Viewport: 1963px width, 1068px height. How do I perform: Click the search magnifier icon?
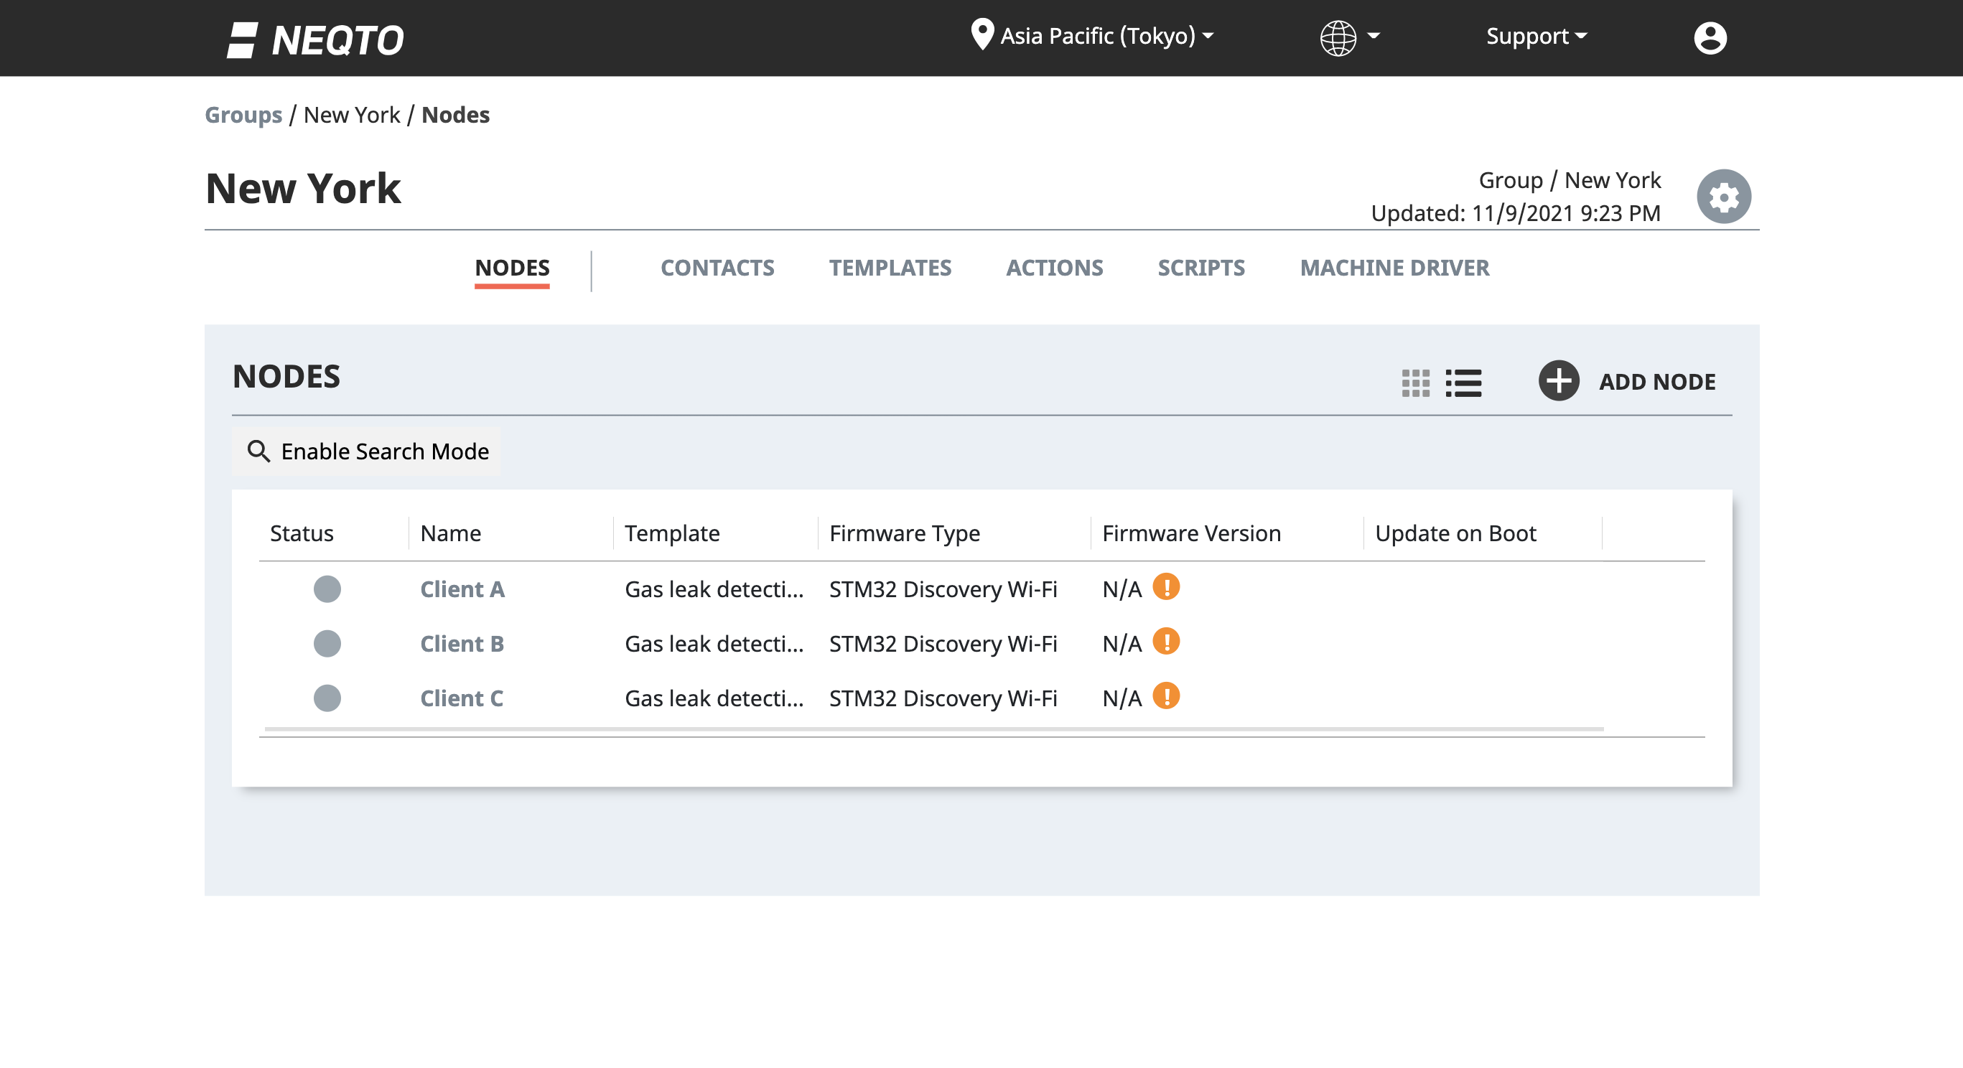click(259, 451)
